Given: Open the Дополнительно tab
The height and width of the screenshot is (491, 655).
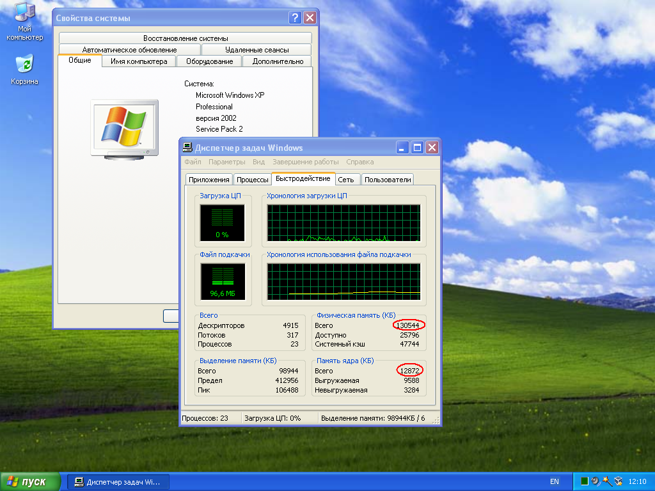Looking at the screenshot, I should tap(278, 61).
